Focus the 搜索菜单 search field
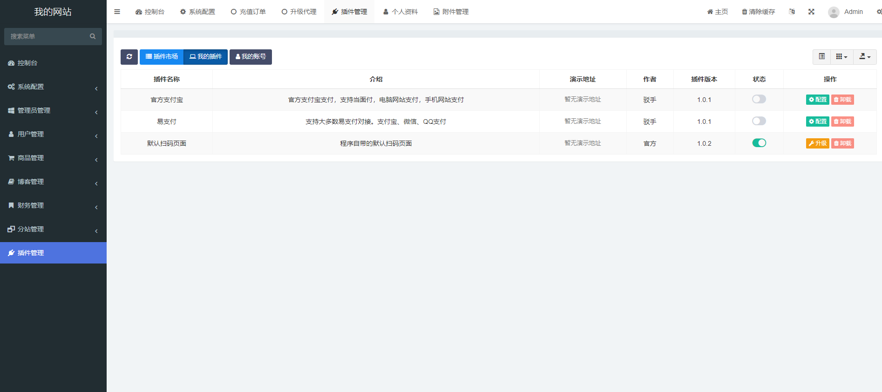The width and height of the screenshot is (882, 392). [x=47, y=36]
